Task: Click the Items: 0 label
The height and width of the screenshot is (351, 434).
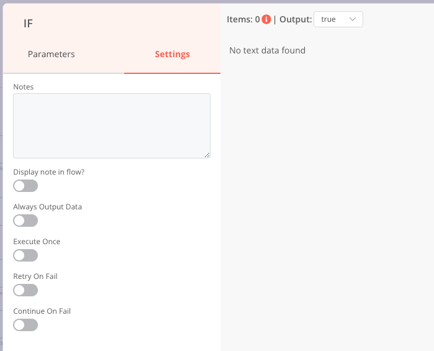Action: [x=243, y=19]
